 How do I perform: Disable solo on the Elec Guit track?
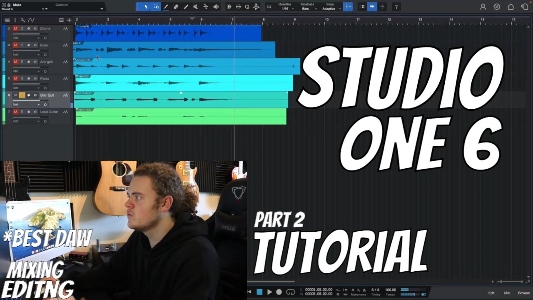[22, 95]
